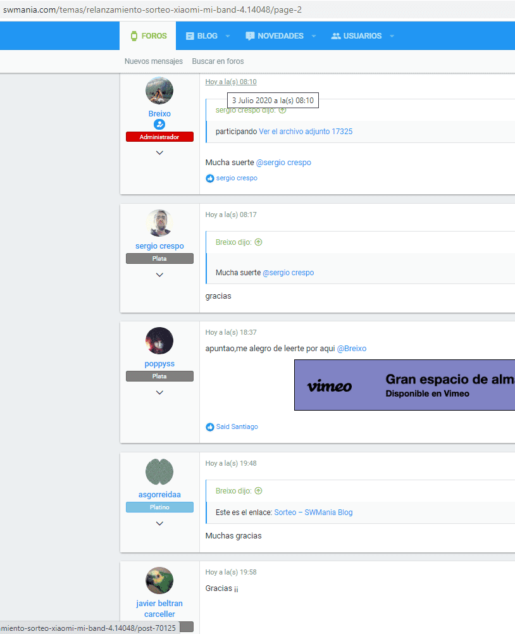Click the Vimeo advertisement banner
Image resolution: width=515 pixels, height=634 pixels.
click(405, 385)
